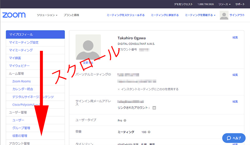The image size is (250, 145).
Task: Expand the ミーティングを開催する dropdown
Action: click(x=200, y=15)
